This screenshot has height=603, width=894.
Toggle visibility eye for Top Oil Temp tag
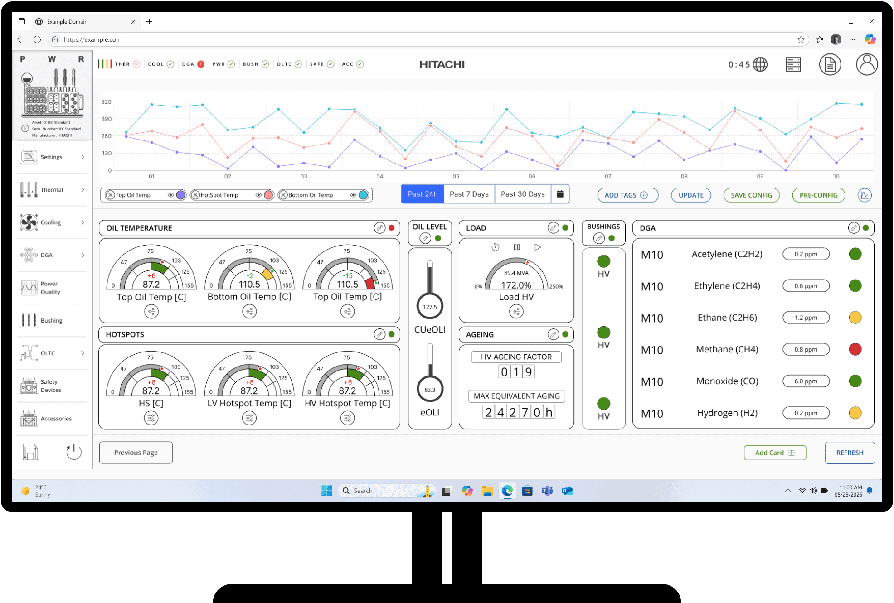(x=170, y=195)
